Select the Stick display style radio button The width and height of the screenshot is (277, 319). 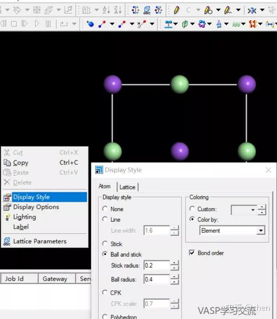click(105, 243)
